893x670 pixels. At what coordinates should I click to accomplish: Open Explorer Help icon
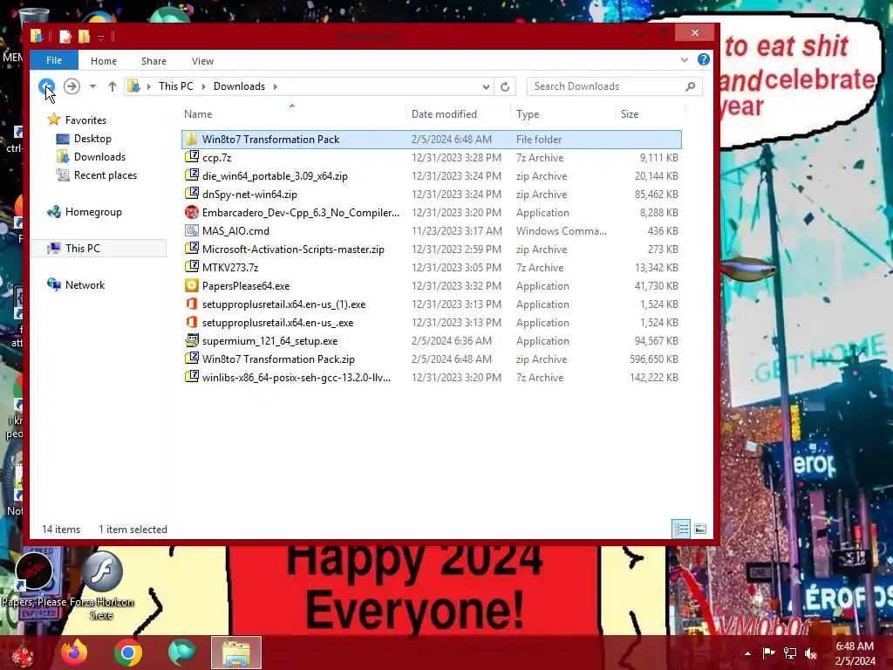pos(704,60)
